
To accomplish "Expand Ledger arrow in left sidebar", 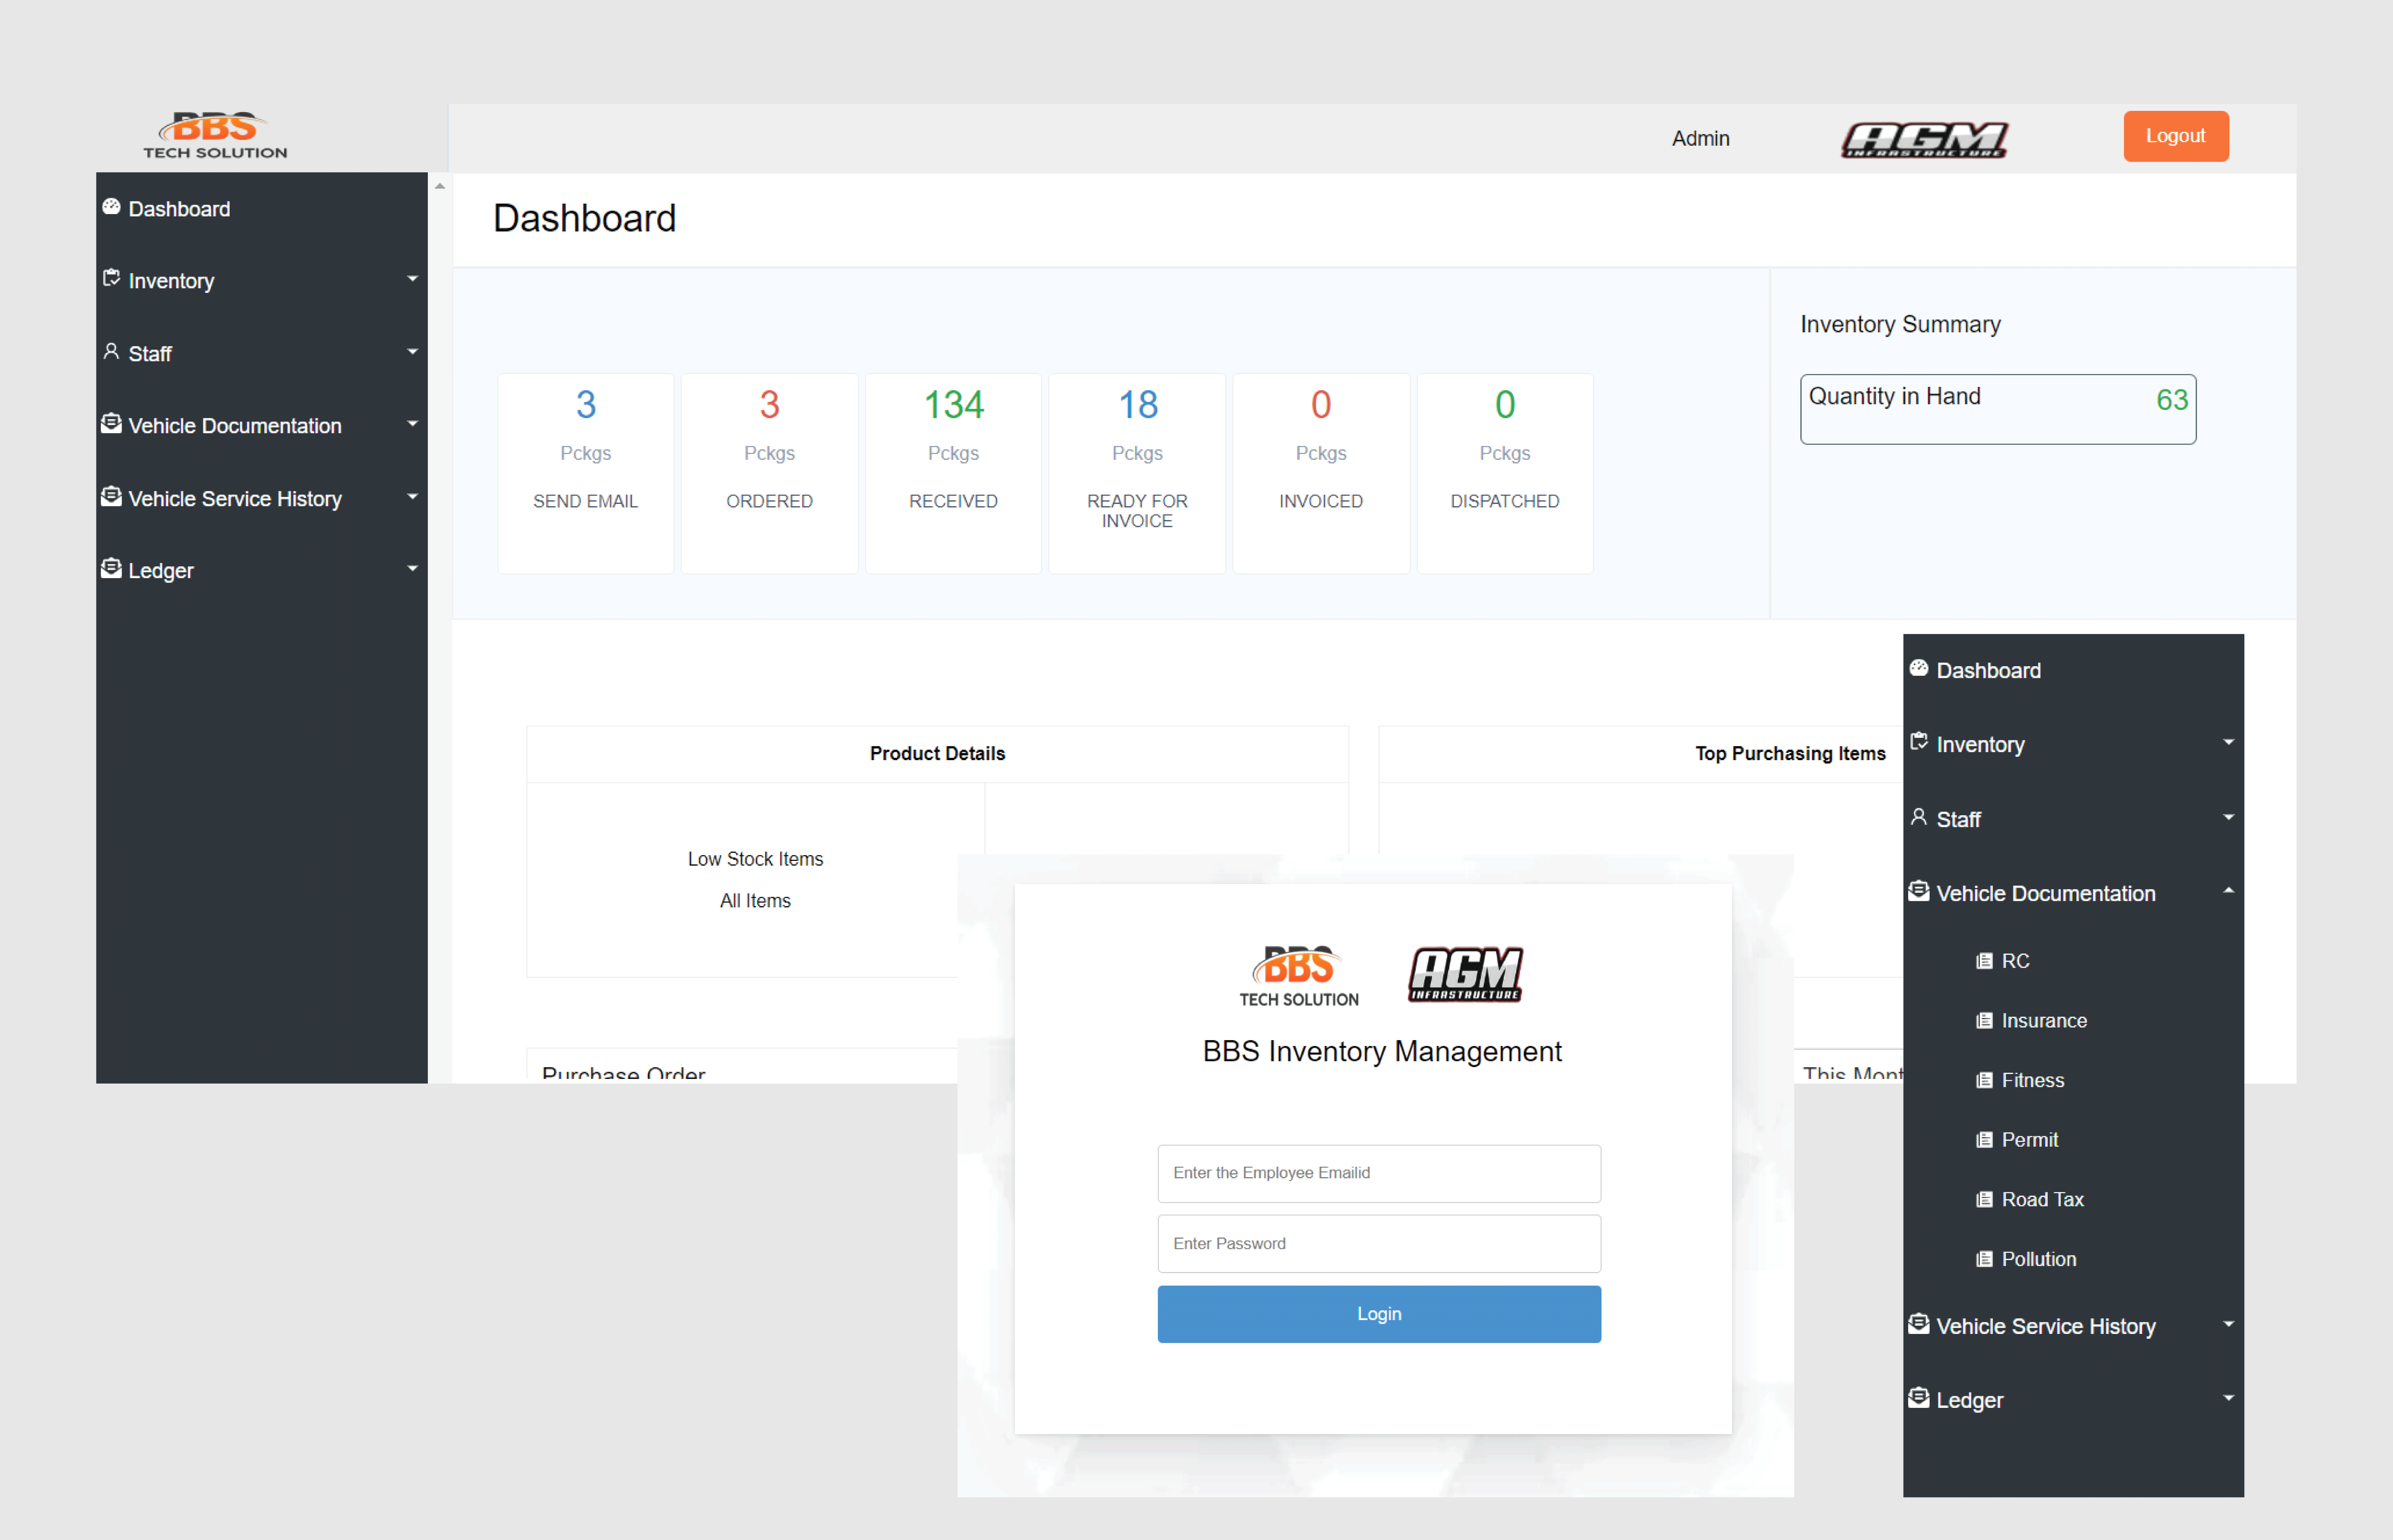I will 412,569.
